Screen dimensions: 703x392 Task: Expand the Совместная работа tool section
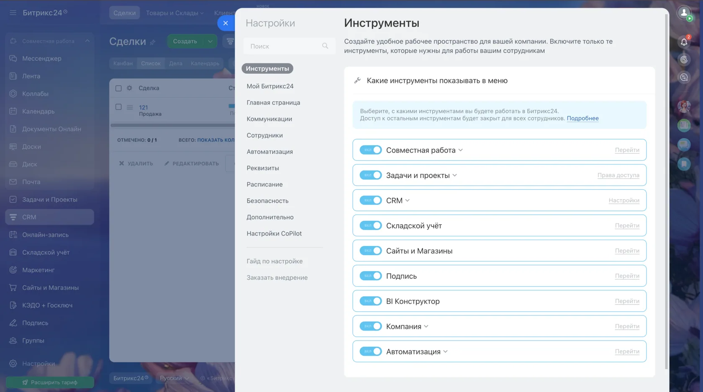[461, 150]
